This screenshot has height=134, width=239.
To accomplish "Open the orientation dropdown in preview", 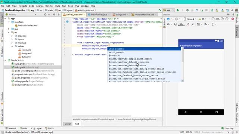I will click(x=178, y=19).
